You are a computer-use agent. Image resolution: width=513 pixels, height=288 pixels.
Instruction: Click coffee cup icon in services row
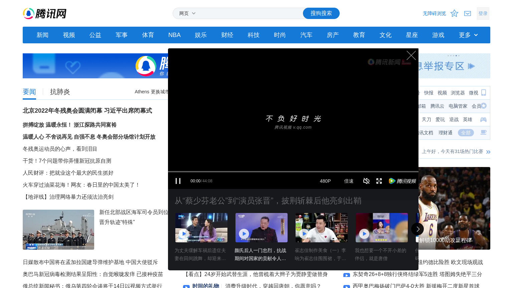tap(483, 132)
